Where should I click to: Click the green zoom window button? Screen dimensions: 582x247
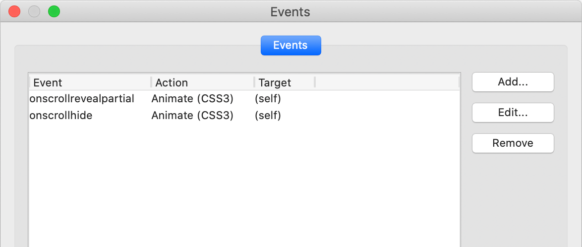54,11
